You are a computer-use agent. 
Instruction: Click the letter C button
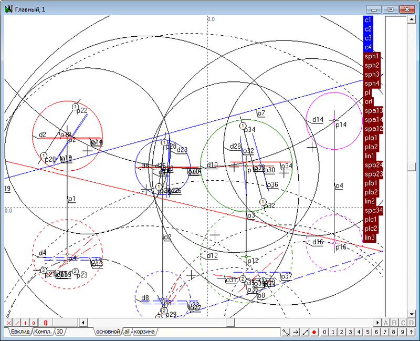[x=403, y=323]
